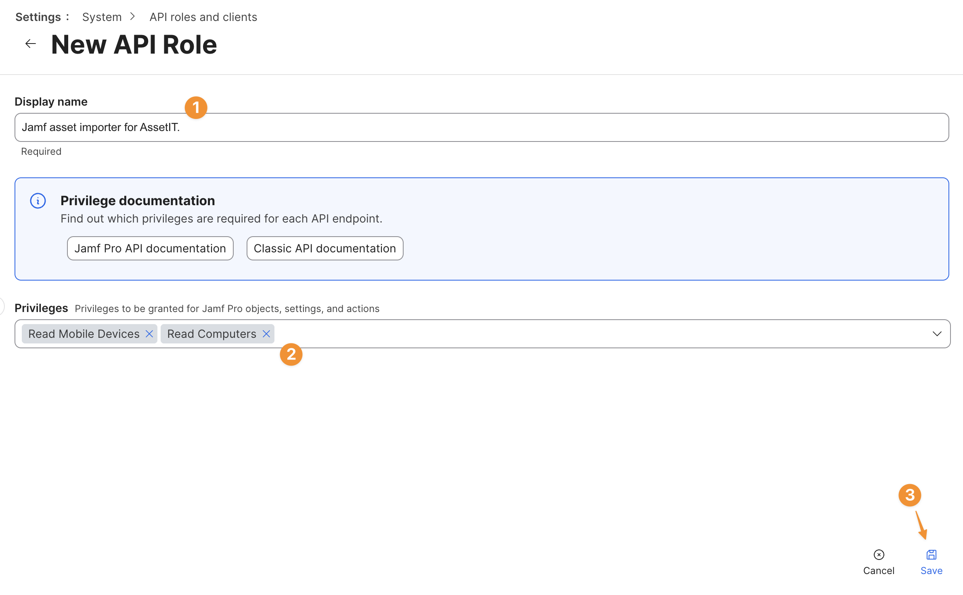The height and width of the screenshot is (595, 963).
Task: Click the Privilege documentation info icon
Action: coord(38,201)
